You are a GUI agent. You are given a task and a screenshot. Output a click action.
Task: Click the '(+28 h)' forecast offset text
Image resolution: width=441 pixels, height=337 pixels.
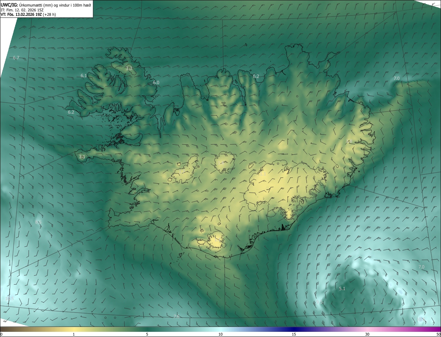[49, 14]
